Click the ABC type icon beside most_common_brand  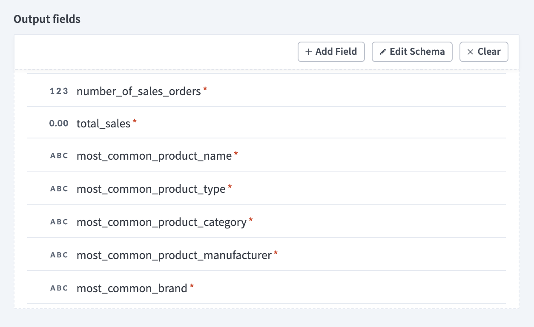59,288
